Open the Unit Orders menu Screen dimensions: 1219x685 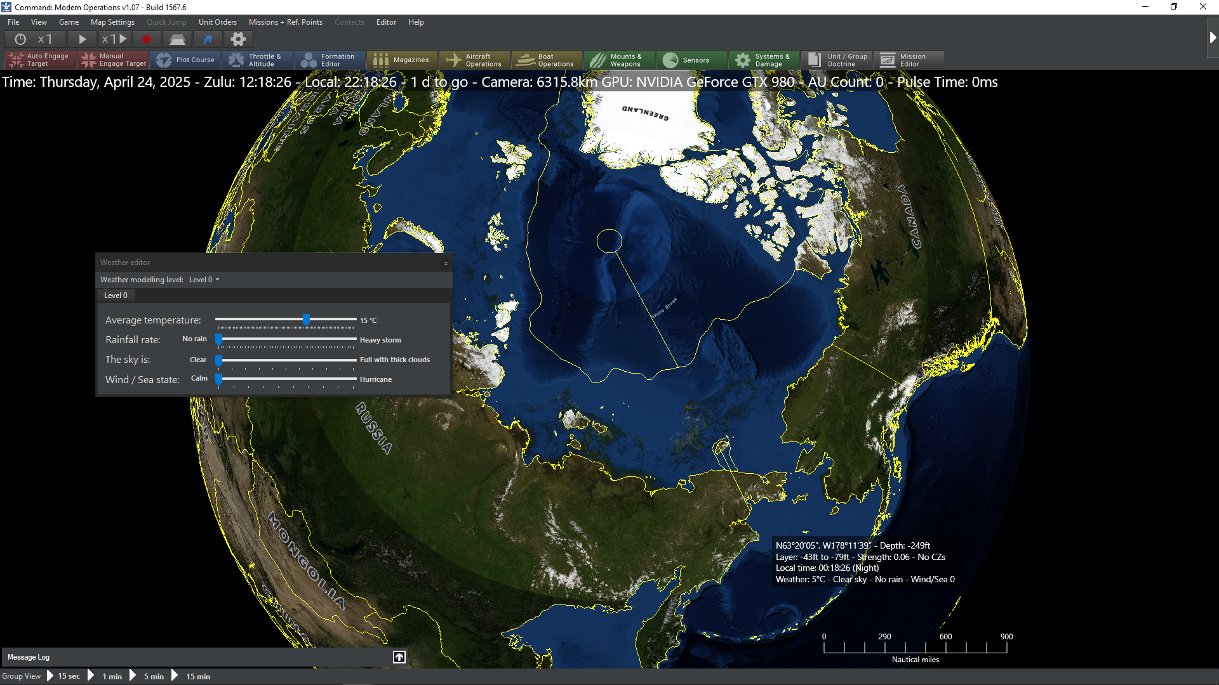click(217, 22)
